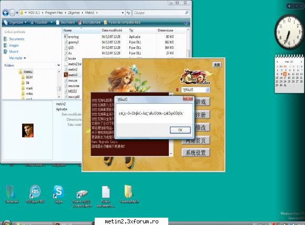Screen dimensions: 305x225
Task: Expand the Vizualizări view options arrow
Action: [52, 23]
